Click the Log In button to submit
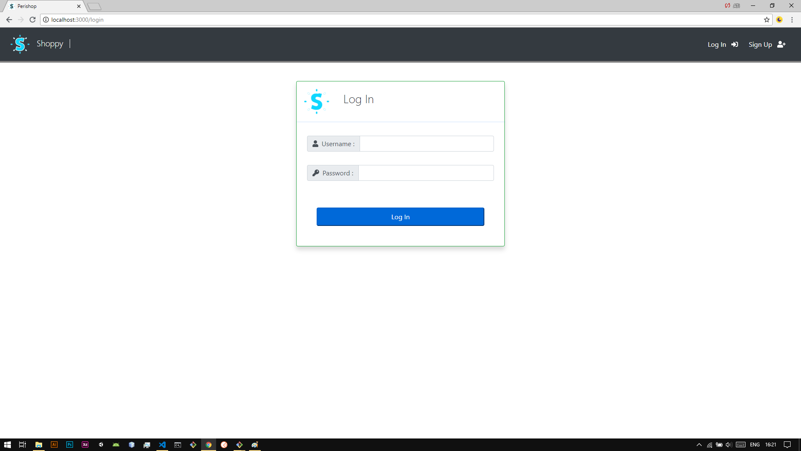Viewport: 801px width, 451px height. point(400,216)
